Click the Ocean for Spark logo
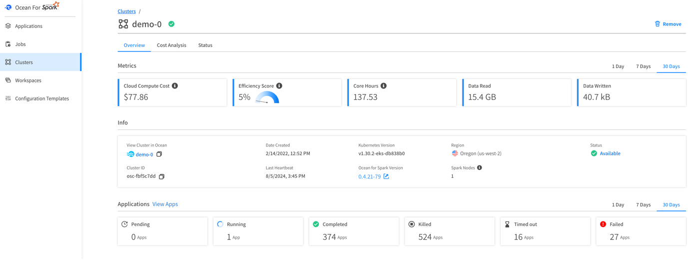This screenshot has width=690, height=261. click(32, 6)
